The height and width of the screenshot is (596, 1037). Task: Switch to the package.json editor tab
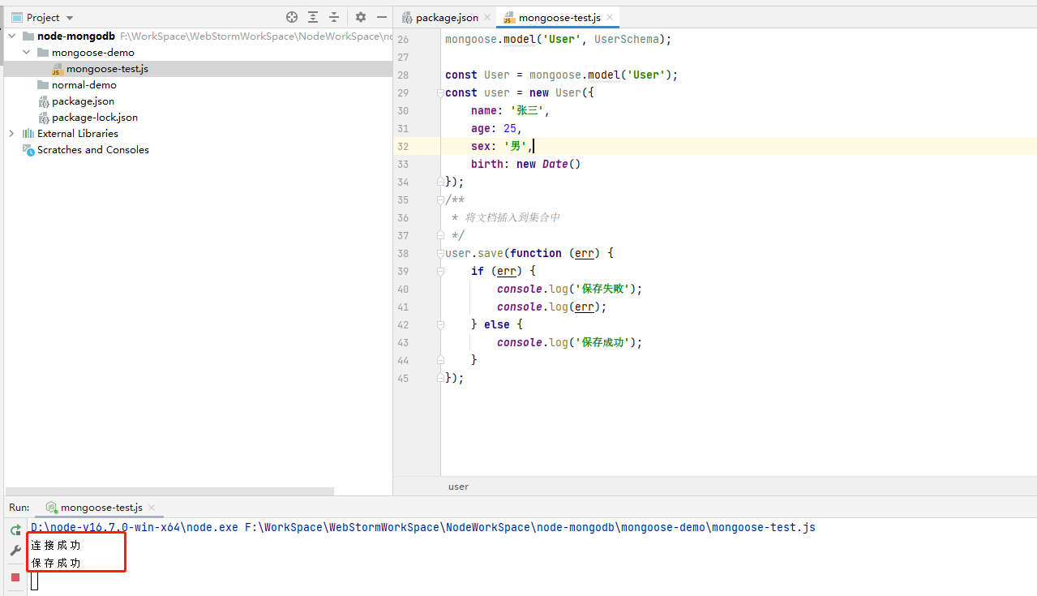point(446,17)
